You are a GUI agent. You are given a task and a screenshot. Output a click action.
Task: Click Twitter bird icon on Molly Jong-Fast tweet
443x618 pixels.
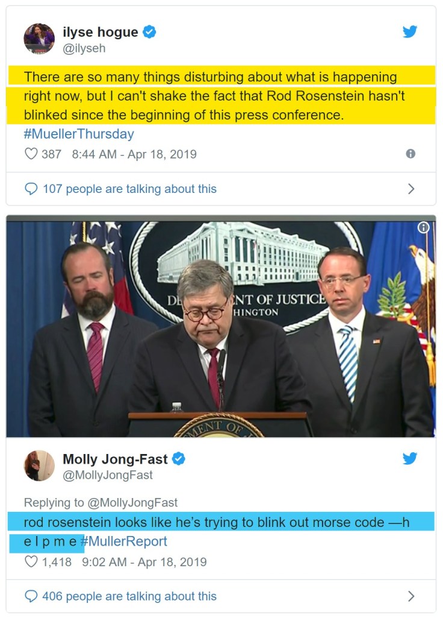(x=410, y=459)
